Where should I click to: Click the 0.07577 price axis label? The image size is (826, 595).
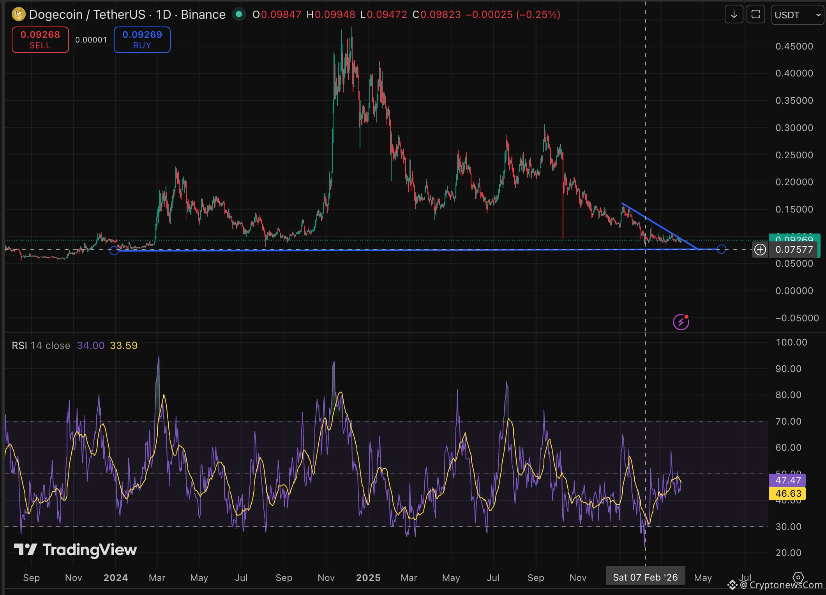(794, 250)
